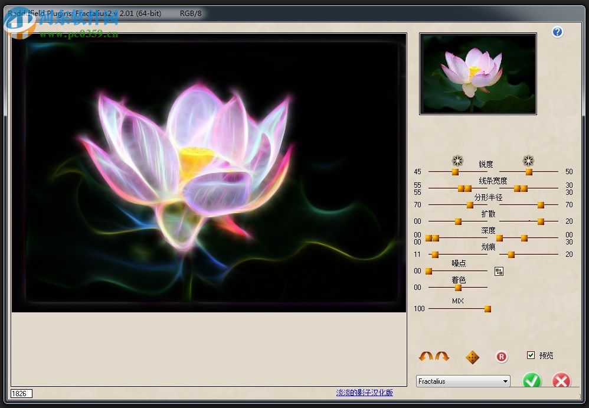Image resolution: width=589 pixels, height=408 pixels.
Task: Click the 线条宽度 line width label
Action: tap(493, 181)
